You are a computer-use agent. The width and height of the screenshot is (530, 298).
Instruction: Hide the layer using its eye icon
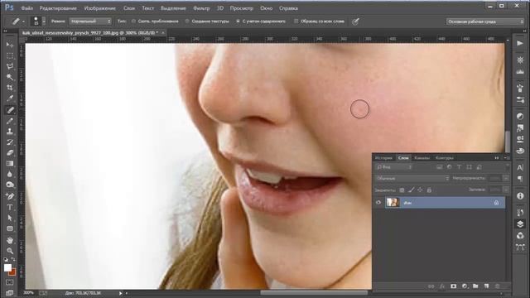point(378,202)
